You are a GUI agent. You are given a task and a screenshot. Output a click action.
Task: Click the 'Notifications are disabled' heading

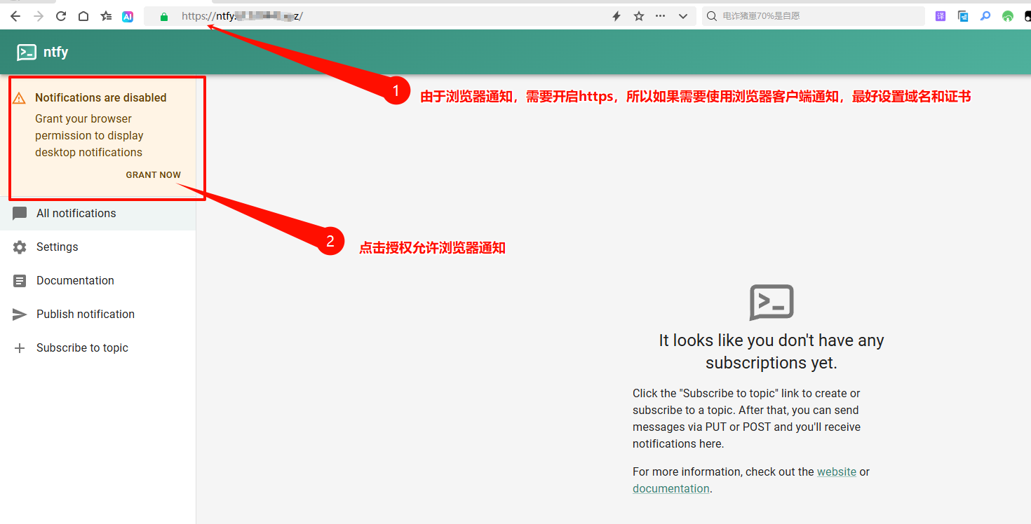101,98
